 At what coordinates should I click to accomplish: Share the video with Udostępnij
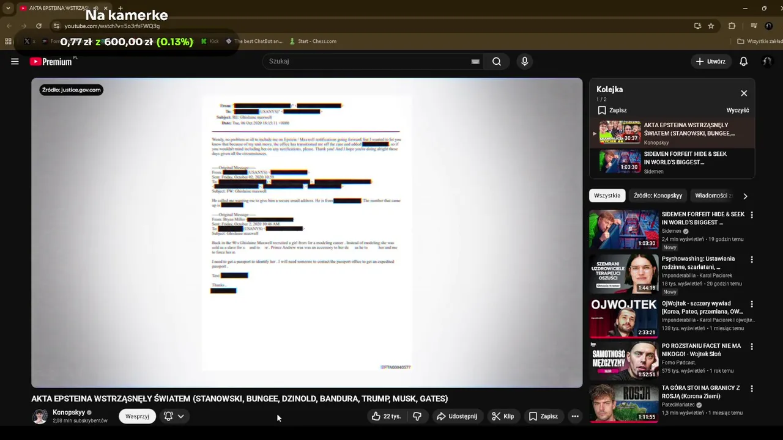tap(456, 416)
